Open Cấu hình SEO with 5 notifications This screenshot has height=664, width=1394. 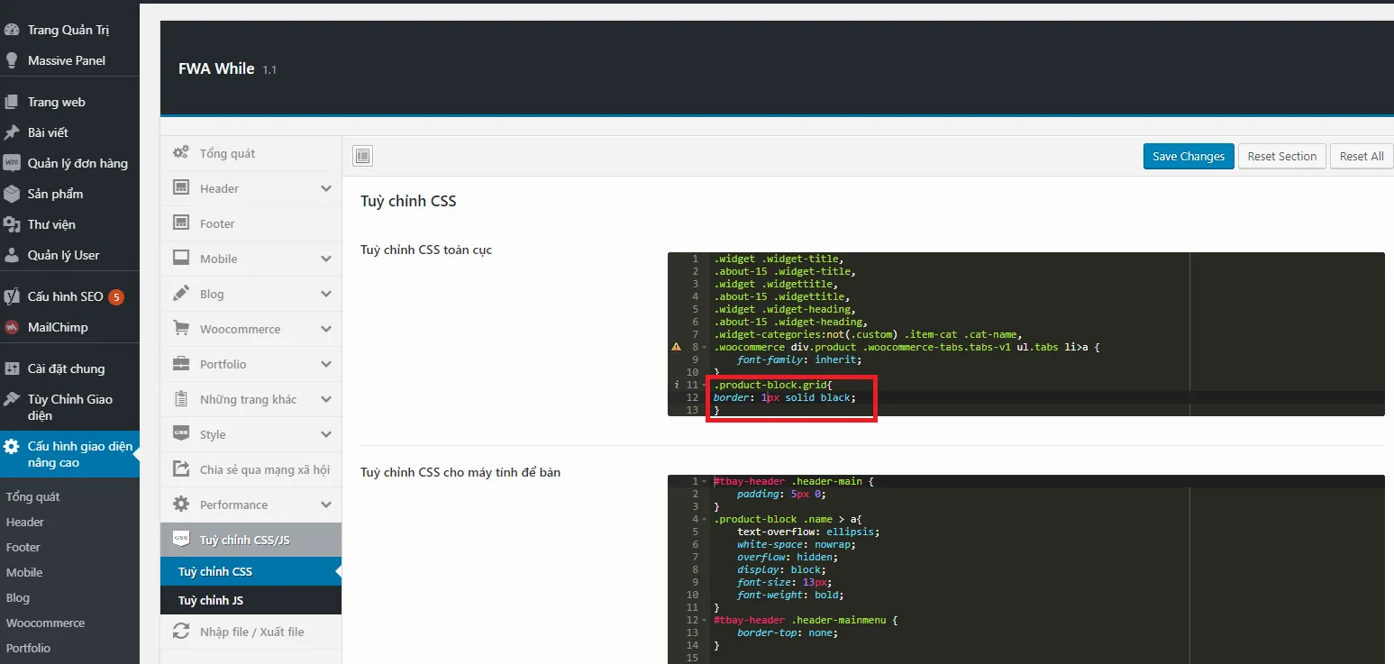[x=65, y=296]
